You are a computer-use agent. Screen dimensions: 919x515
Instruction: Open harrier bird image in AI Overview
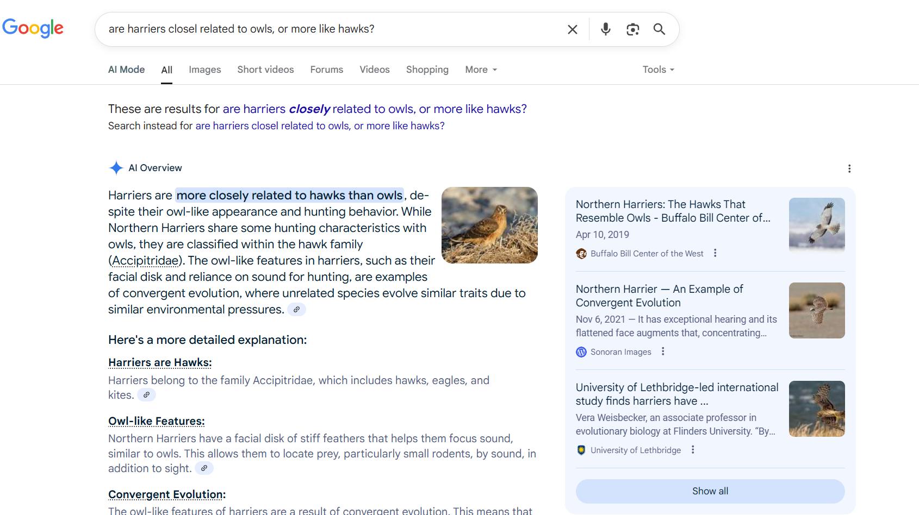click(489, 225)
